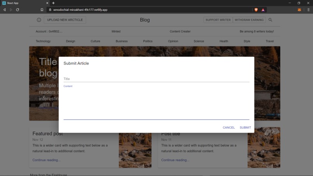Image resolution: width=313 pixels, height=176 pixels.
Task: Open Brave Rewards triangle icon
Action: coord(263,10)
